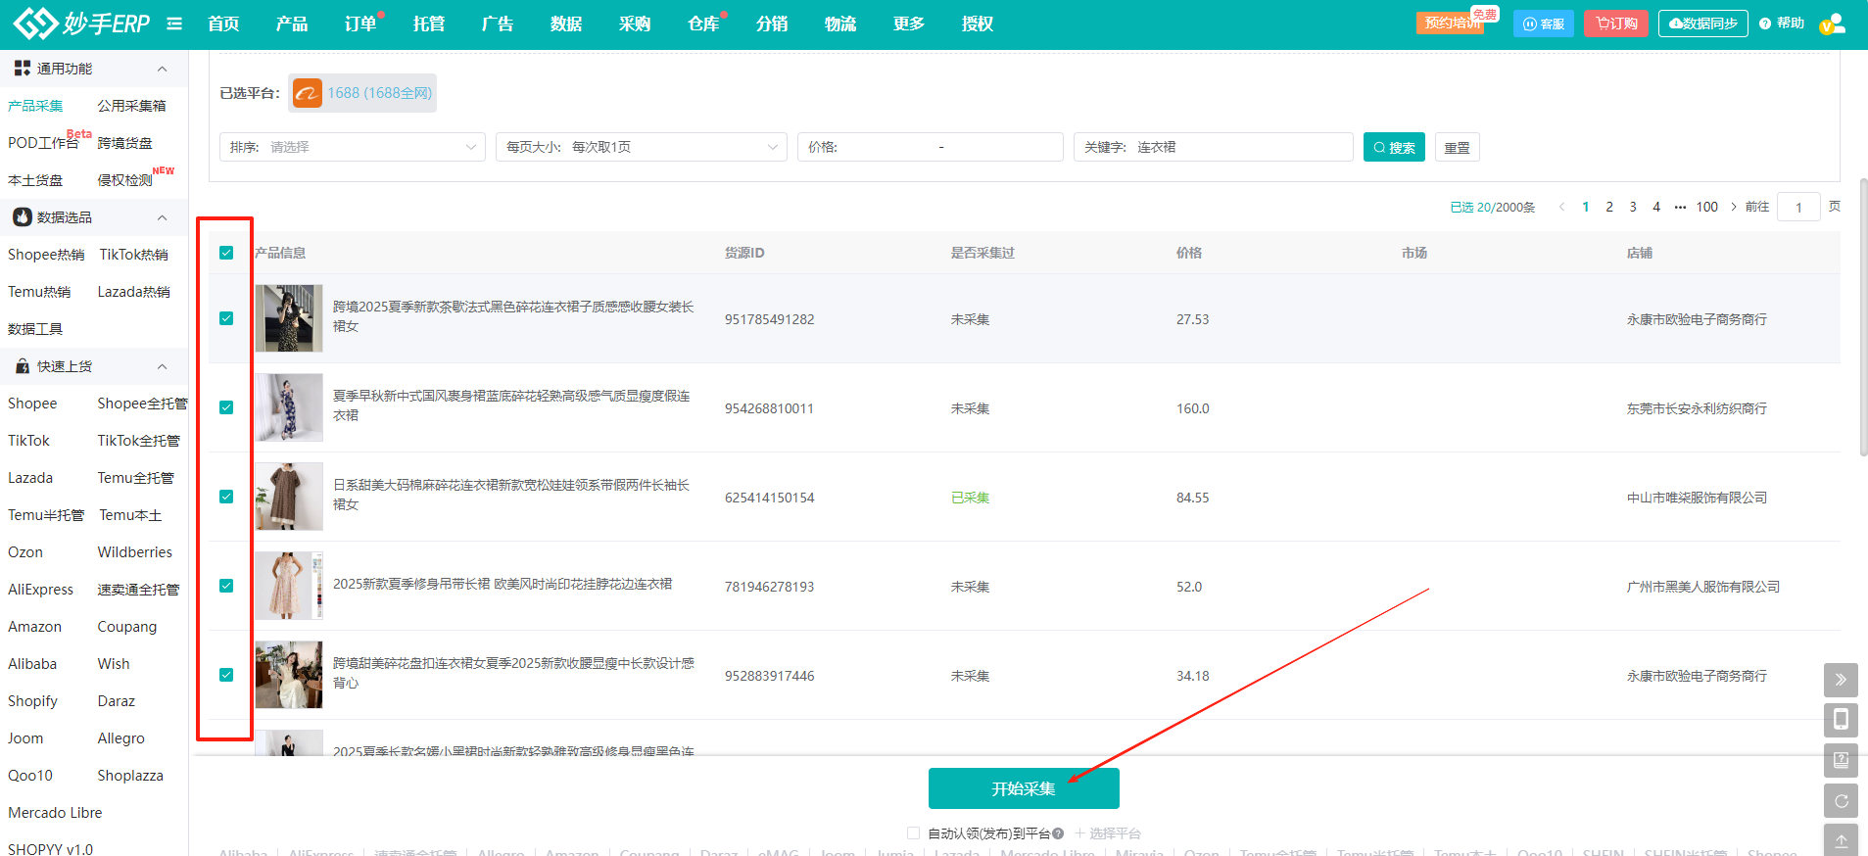Enable the 自动认领(发布)到平台 checkbox

913,833
